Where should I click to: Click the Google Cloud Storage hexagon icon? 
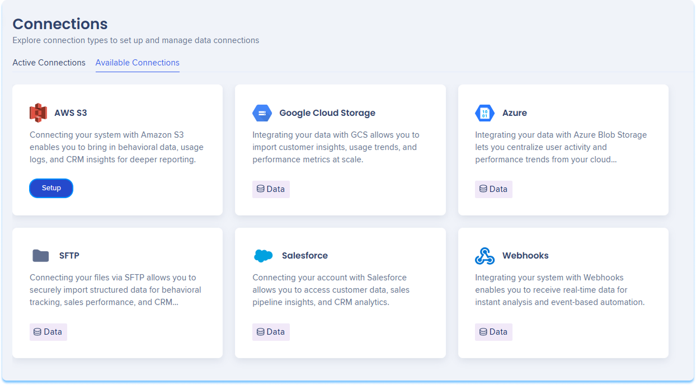pos(262,113)
